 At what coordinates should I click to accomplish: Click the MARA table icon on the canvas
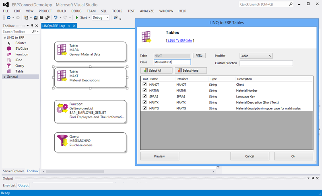tap(62, 50)
